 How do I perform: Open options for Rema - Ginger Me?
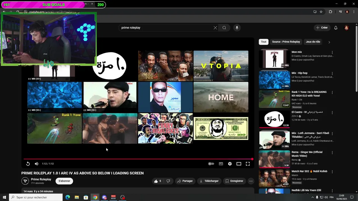332,153
